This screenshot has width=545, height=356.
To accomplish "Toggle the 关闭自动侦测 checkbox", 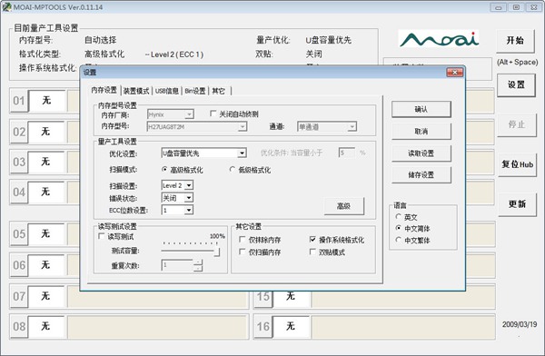I will pos(213,114).
